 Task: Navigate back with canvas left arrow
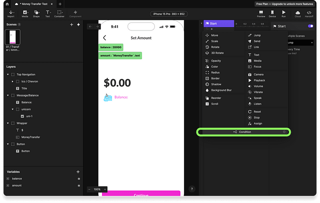90,26
